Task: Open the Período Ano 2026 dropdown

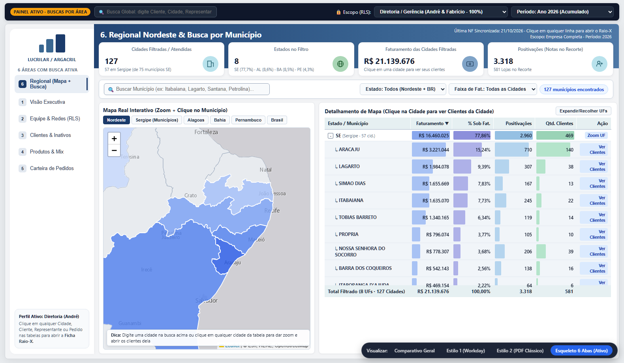Action: point(562,12)
